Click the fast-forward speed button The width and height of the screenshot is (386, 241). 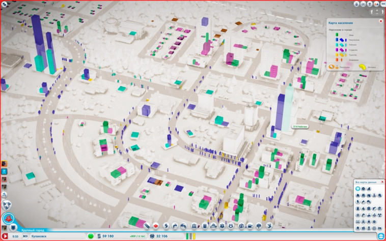[x=25, y=236]
